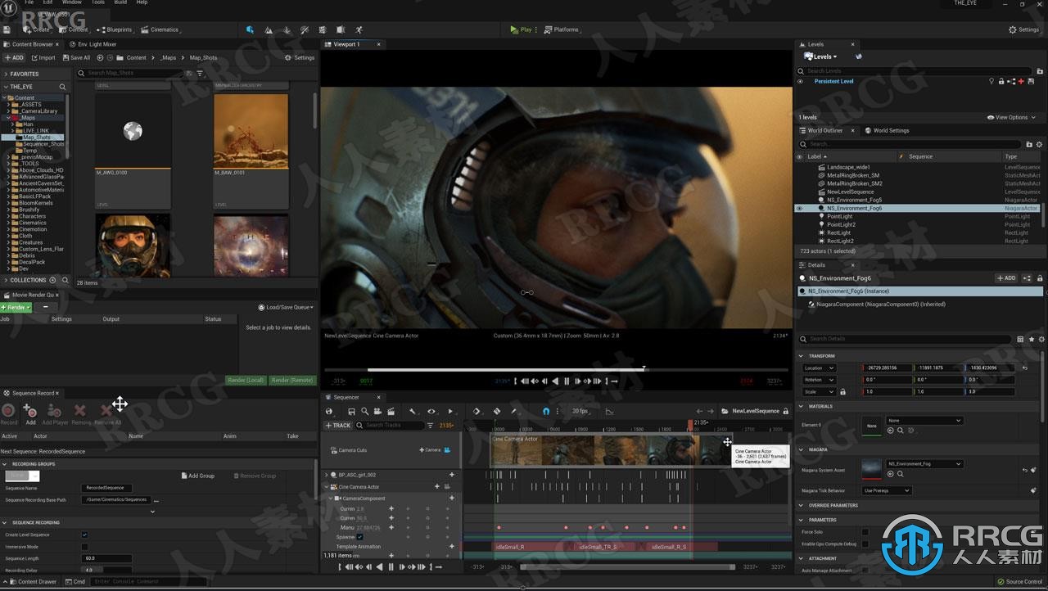Open Load/Save Queue dropdown

(287, 307)
